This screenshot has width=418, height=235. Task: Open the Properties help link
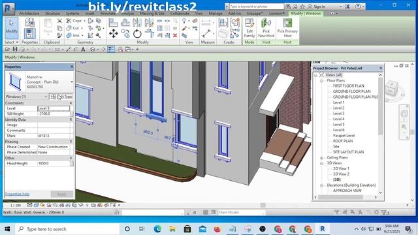(x=17, y=194)
